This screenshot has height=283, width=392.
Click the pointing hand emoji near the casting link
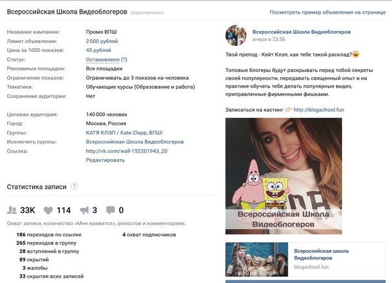[x=288, y=110]
